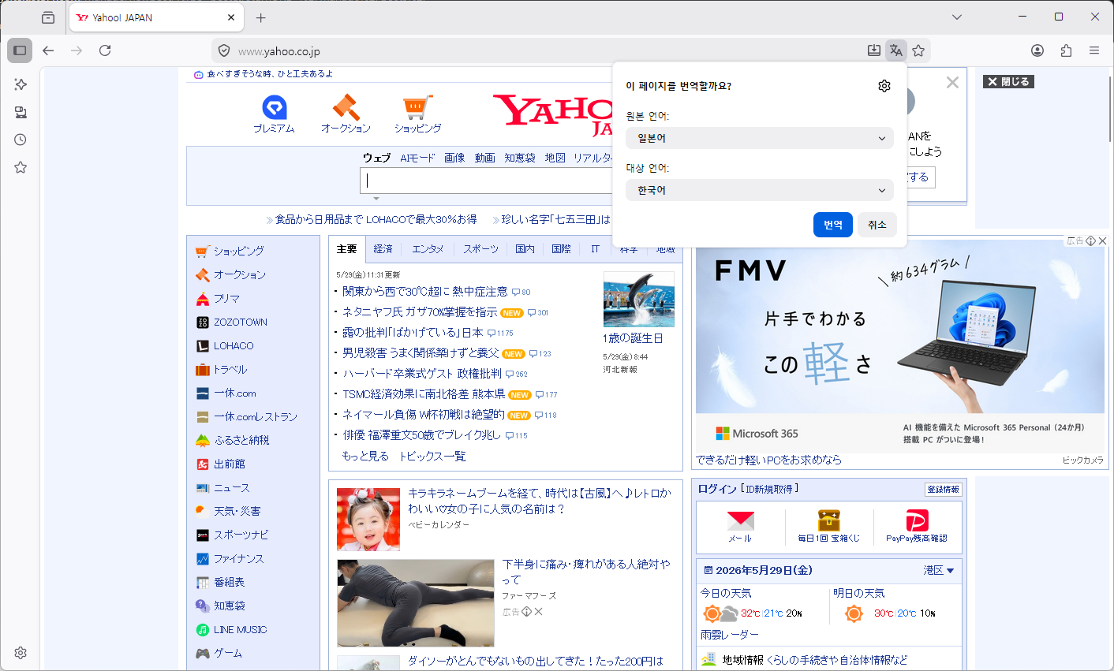
Task: Open synced tabs sidebar icon
Action: [21, 112]
